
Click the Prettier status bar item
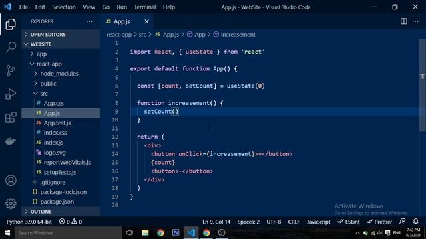(379, 222)
